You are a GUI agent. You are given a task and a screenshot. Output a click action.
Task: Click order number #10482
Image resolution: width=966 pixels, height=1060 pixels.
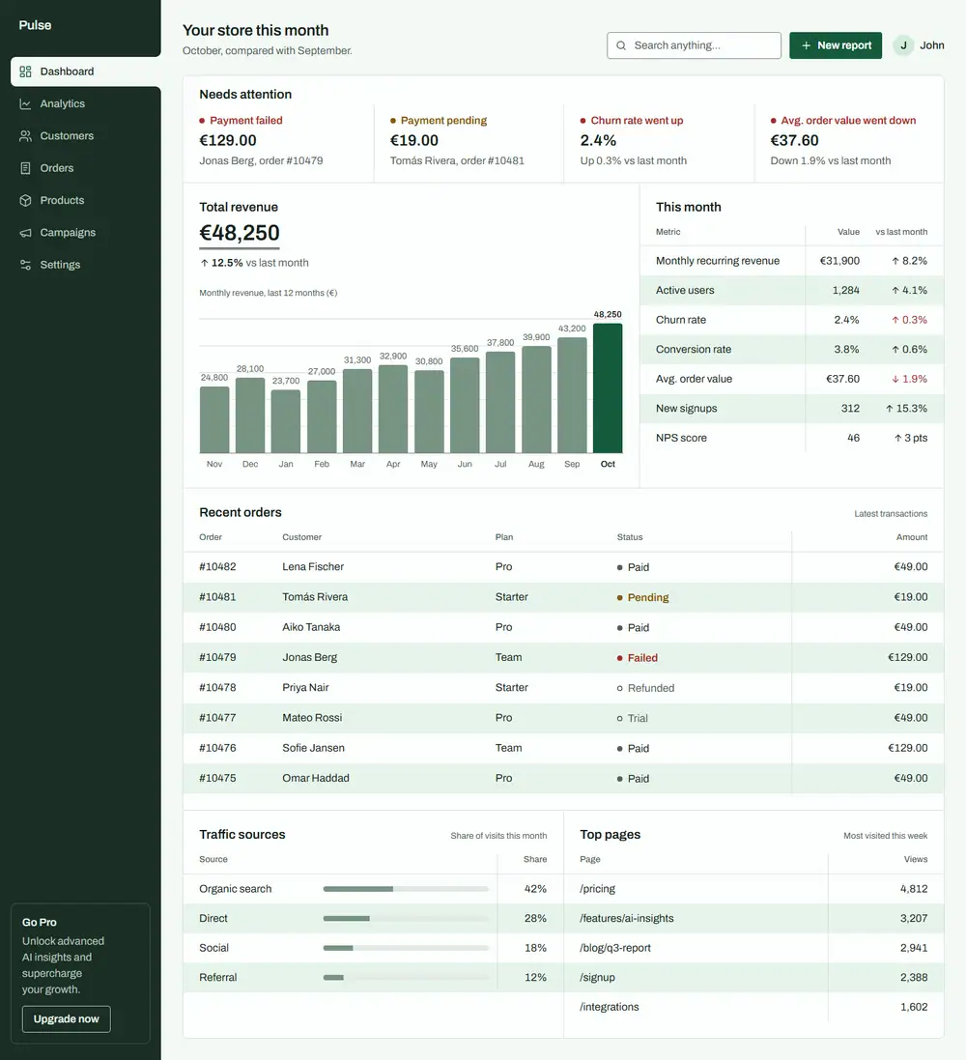tap(217, 566)
